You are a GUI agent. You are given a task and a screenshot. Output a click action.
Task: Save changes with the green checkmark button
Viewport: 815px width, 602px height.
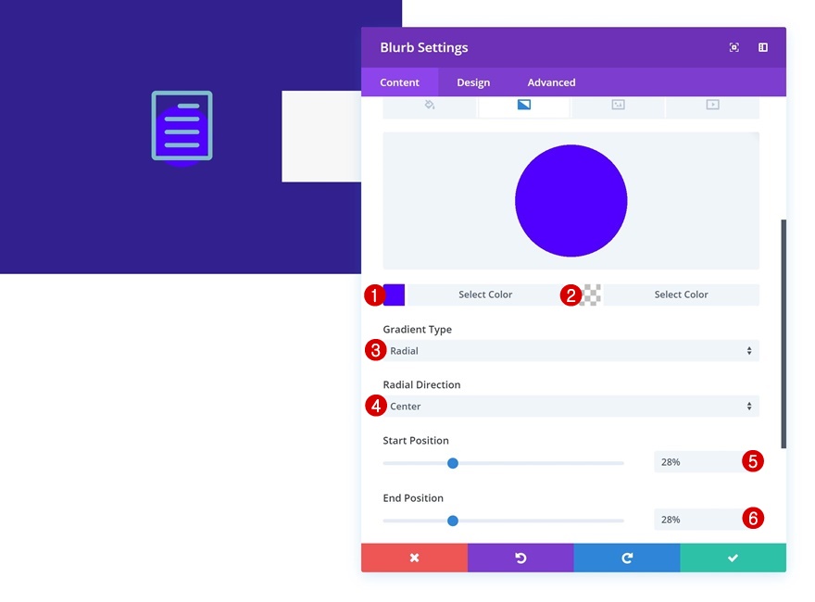click(x=733, y=558)
